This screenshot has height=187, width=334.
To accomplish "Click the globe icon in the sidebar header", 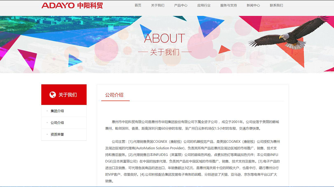I will (x=53, y=95).
